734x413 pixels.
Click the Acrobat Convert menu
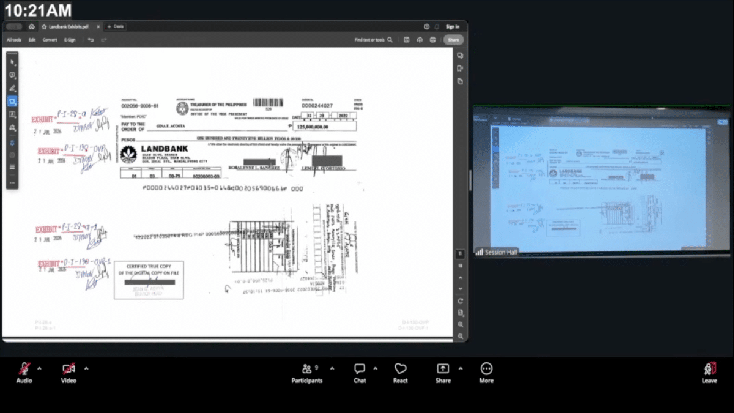tap(50, 40)
